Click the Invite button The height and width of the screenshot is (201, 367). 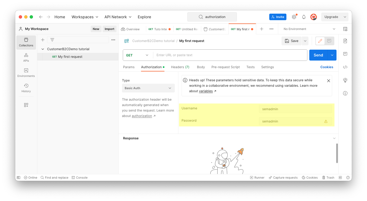coord(278,17)
